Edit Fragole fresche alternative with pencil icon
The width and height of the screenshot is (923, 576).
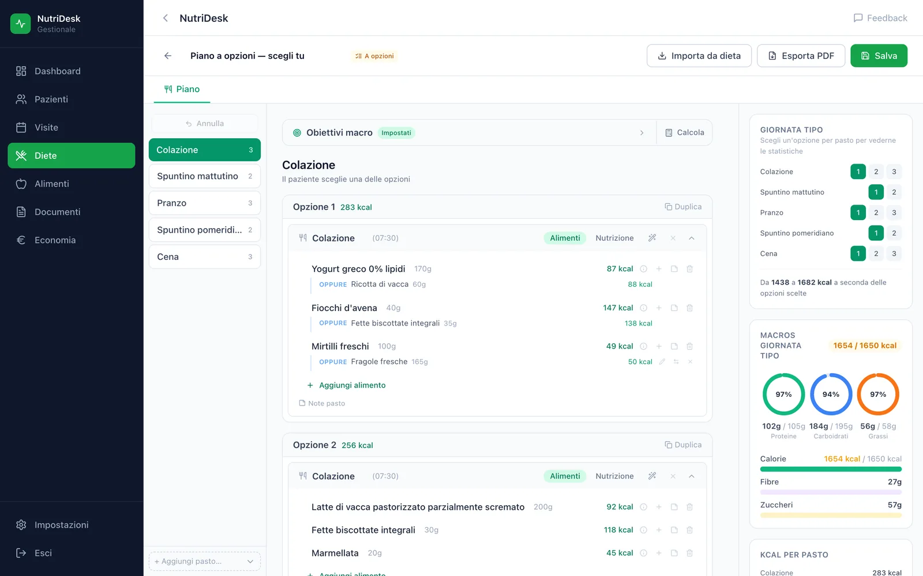coord(662,362)
